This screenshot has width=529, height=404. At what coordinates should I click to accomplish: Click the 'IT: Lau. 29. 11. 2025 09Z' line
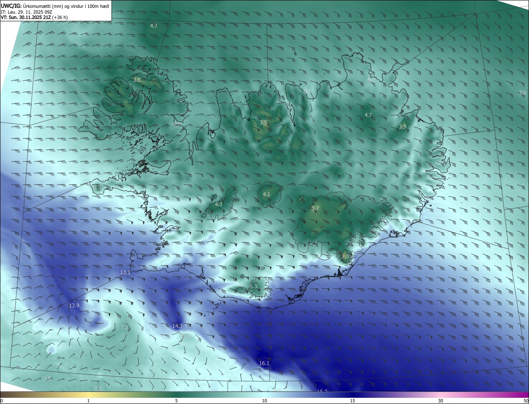click(27, 12)
